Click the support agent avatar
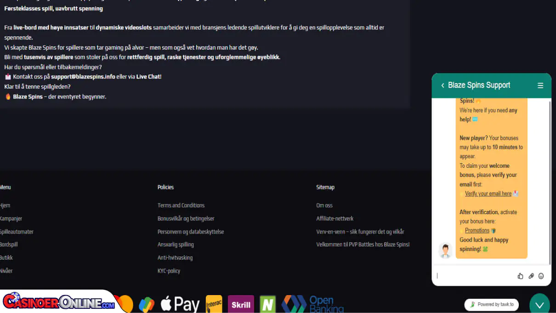This screenshot has width=556, height=313. click(x=445, y=250)
